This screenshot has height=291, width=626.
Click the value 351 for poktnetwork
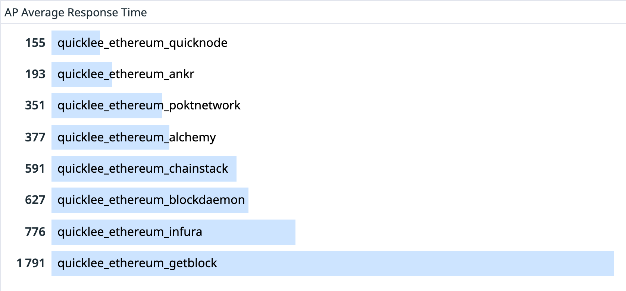(35, 105)
